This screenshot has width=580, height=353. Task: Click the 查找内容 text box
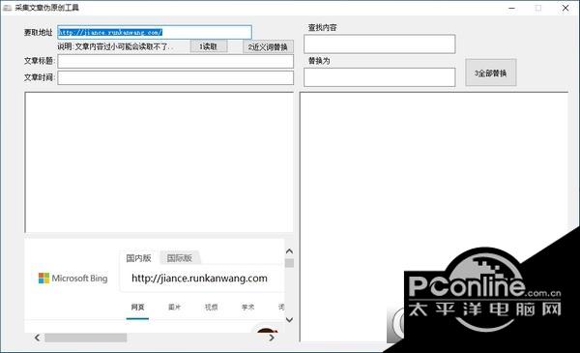[x=380, y=44]
